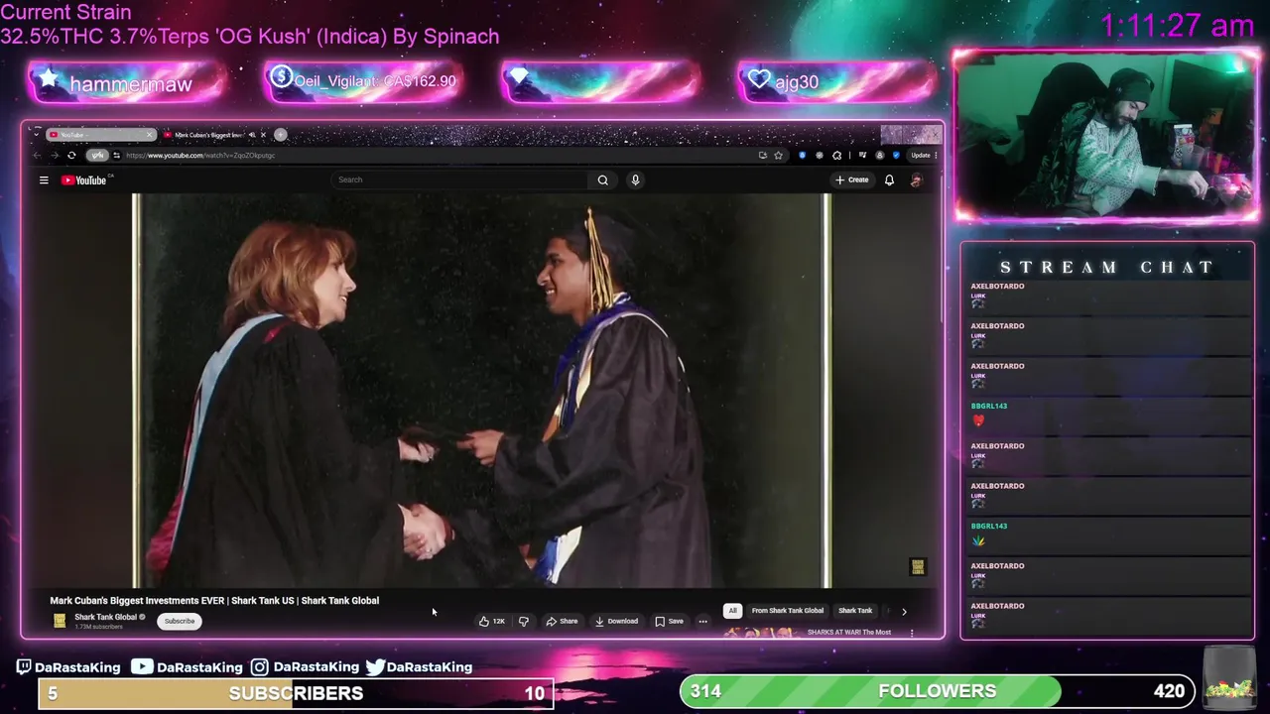This screenshot has height=714, width=1270.
Task: Open the YouTube account avatar menu
Action: [x=916, y=179]
